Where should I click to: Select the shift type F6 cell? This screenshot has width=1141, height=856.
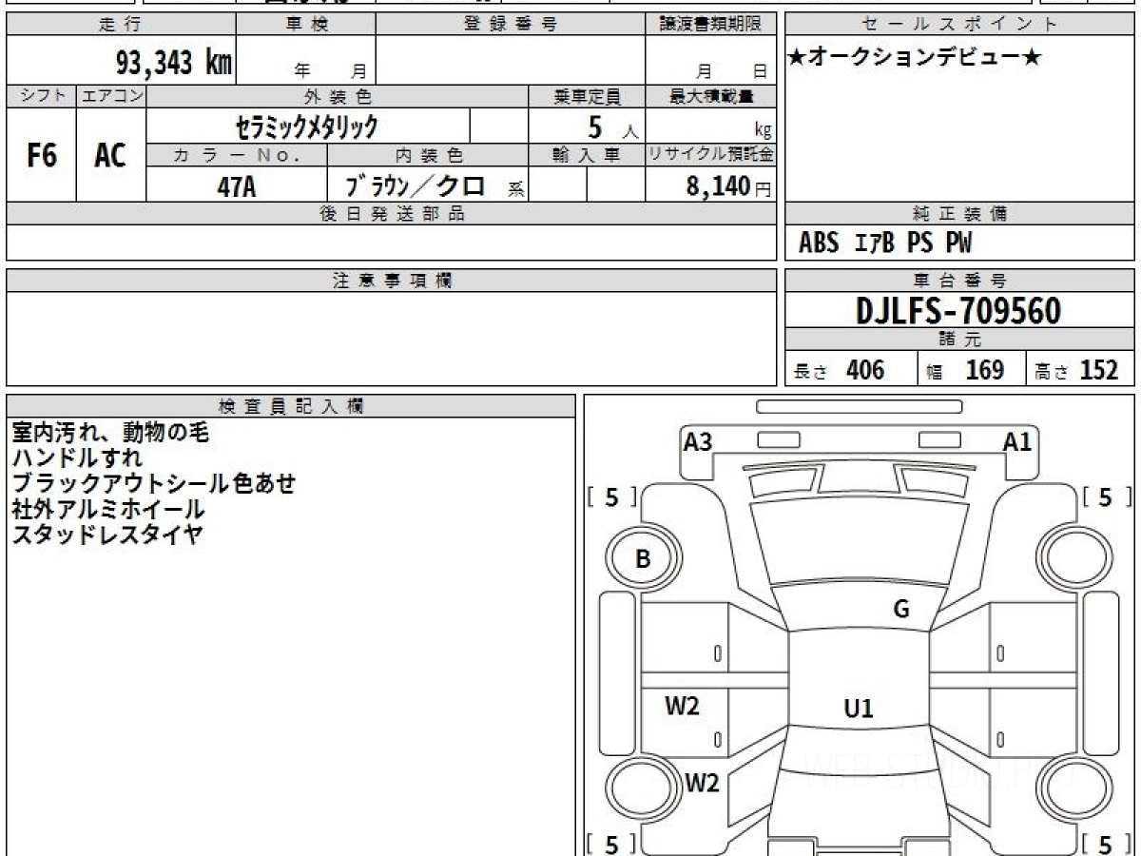(x=42, y=155)
